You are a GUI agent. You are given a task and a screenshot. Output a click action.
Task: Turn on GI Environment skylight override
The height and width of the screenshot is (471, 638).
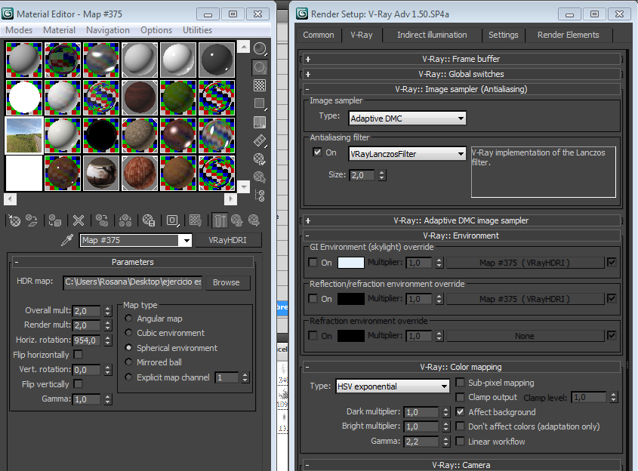(313, 263)
